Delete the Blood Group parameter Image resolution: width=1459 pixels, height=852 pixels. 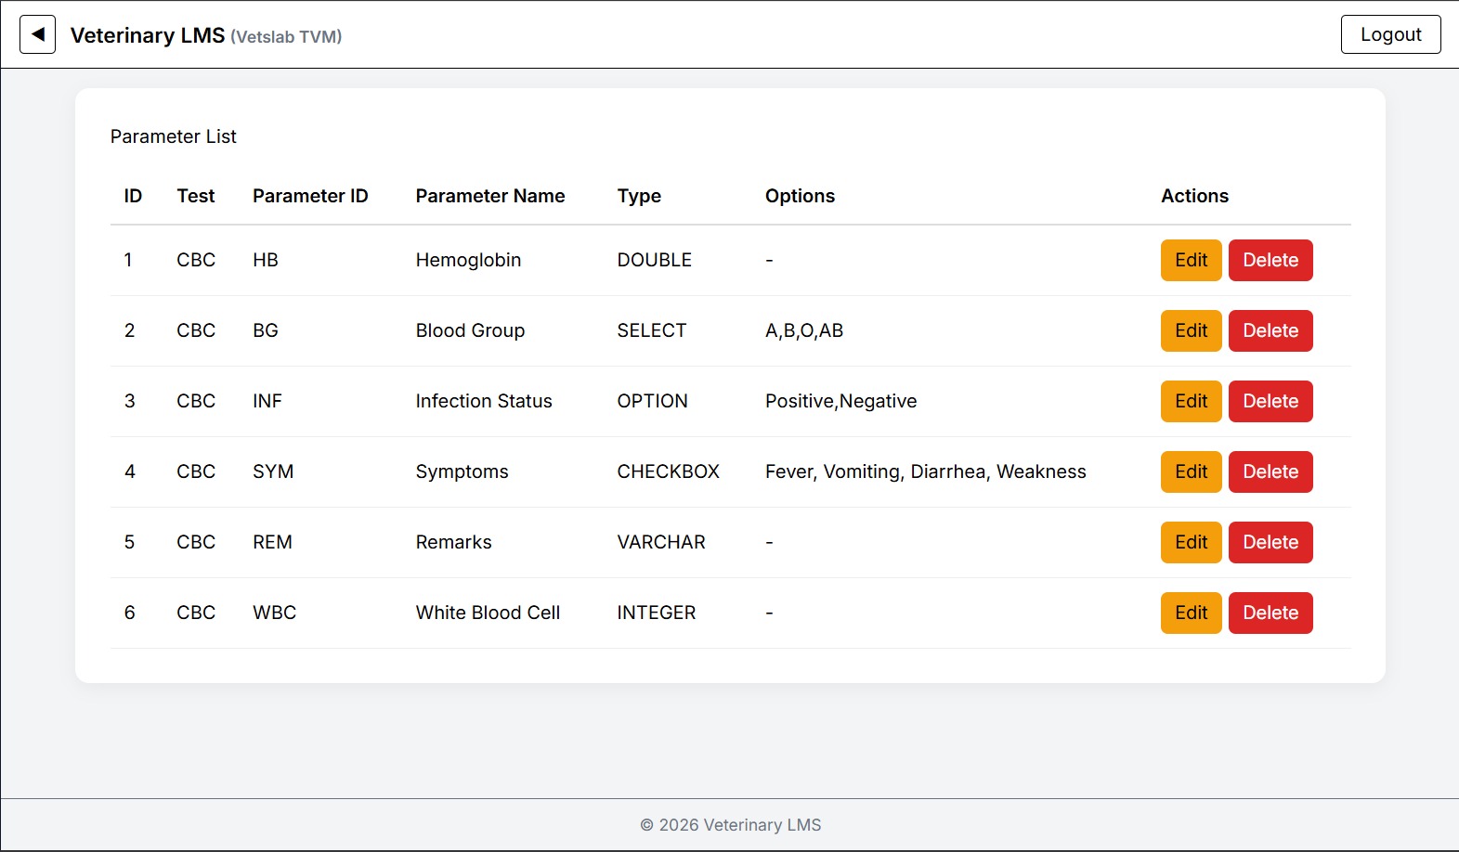1270,330
